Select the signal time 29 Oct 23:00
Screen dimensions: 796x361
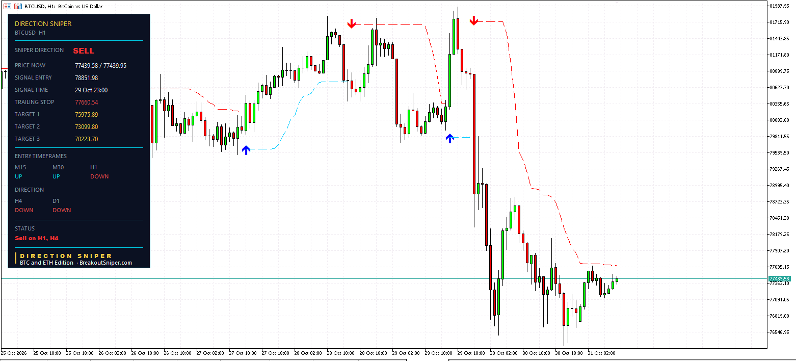pyautogui.click(x=91, y=90)
